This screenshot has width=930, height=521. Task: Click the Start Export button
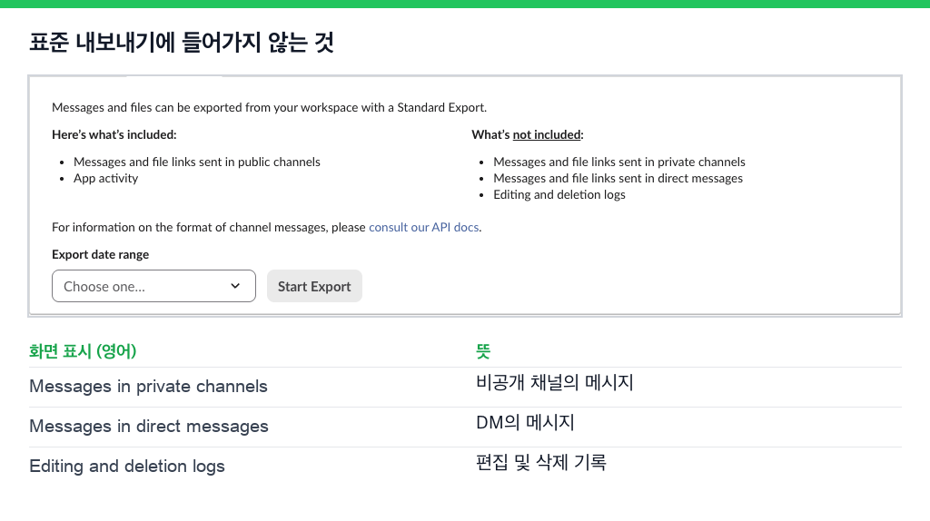tap(314, 286)
